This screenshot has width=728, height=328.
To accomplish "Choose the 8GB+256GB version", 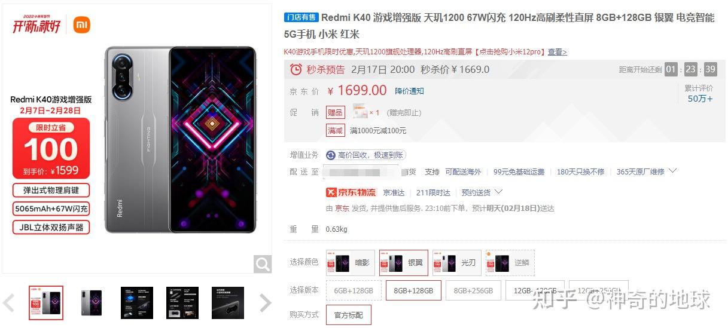I will click(x=473, y=291).
